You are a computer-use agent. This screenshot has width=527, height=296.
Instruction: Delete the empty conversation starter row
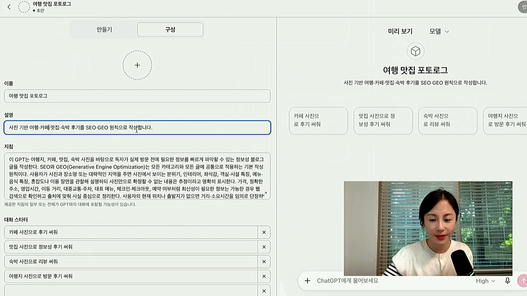264,291
